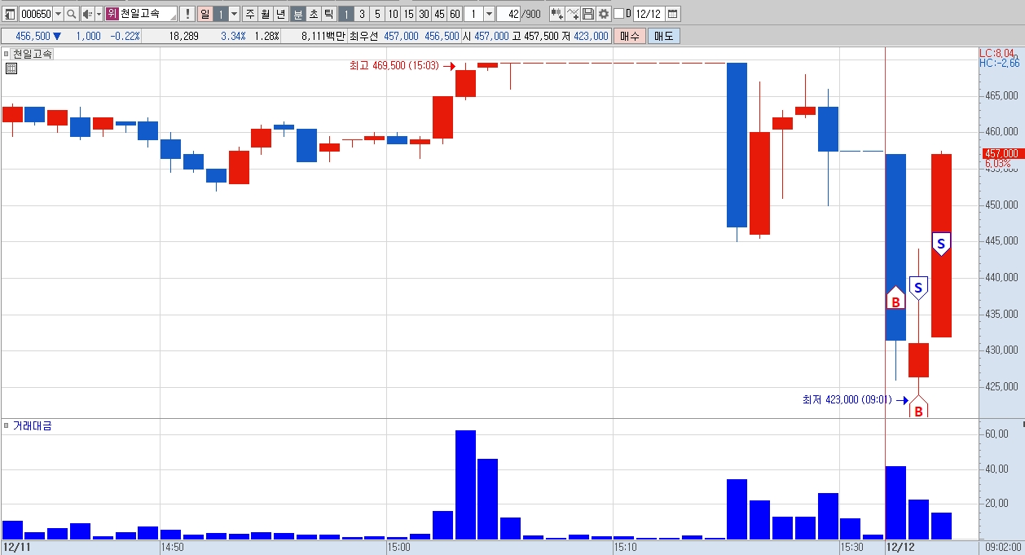Screen dimensions: 1025x555
Task: Select the 30 minute interval tab
Action: 424,14
